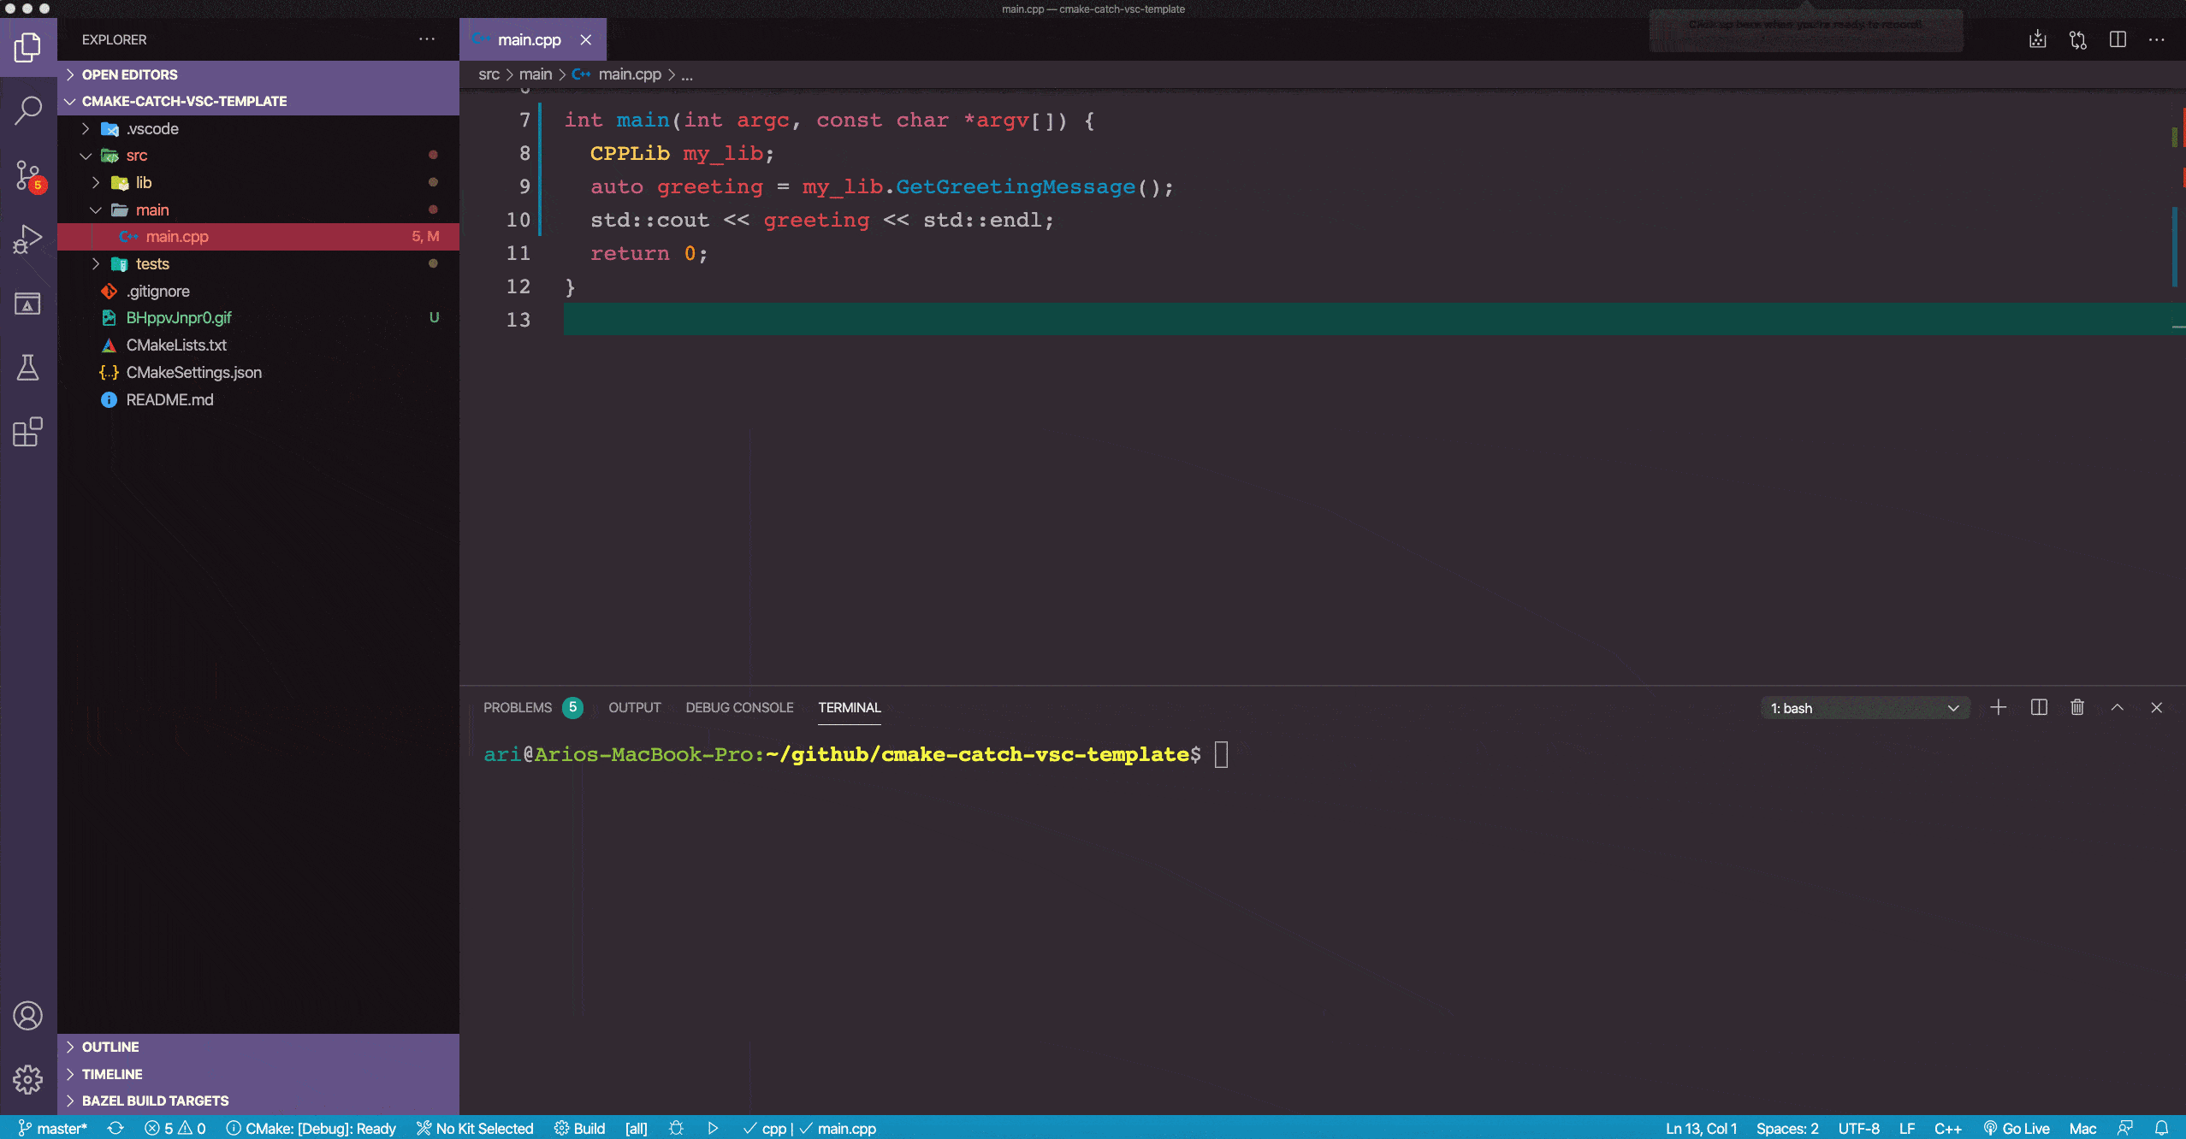Open the 1: bash terminal dropdown
The image size is (2186, 1139).
pyautogui.click(x=1865, y=708)
